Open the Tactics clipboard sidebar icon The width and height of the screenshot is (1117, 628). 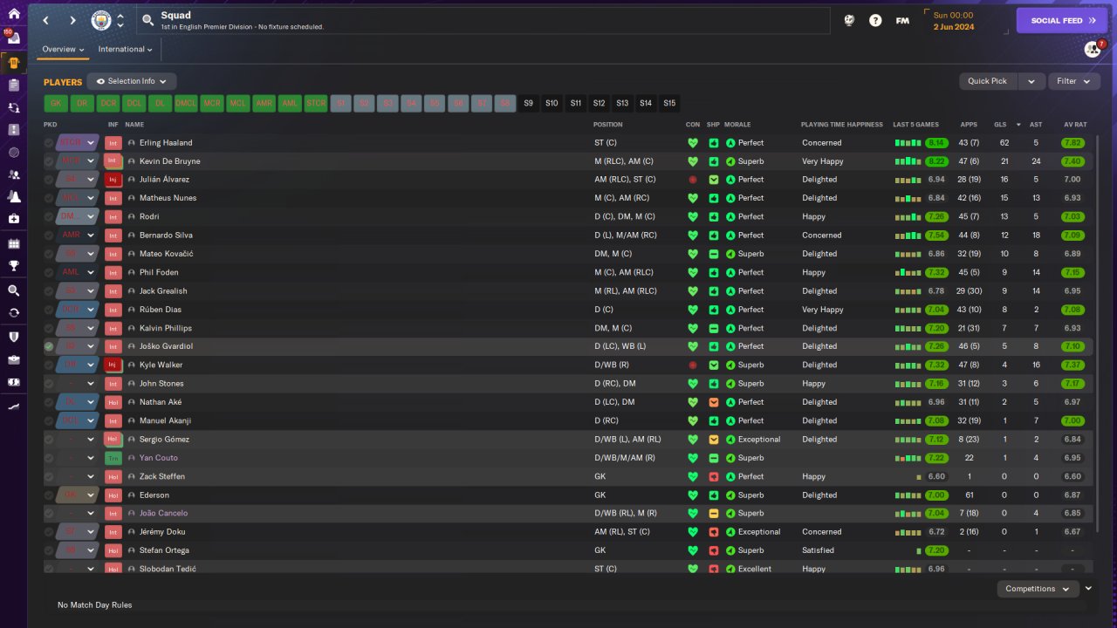13,85
